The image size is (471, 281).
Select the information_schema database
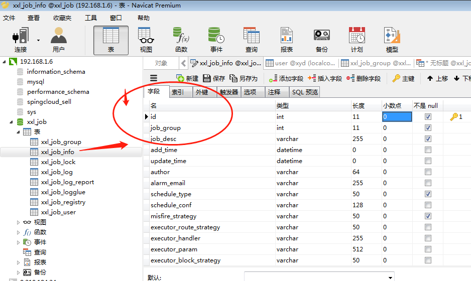[56, 71]
